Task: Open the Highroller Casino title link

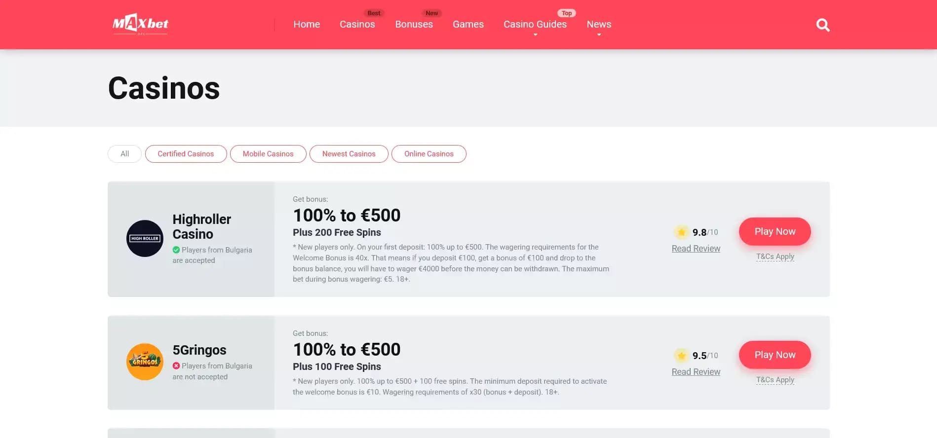Action: pyautogui.click(x=202, y=226)
